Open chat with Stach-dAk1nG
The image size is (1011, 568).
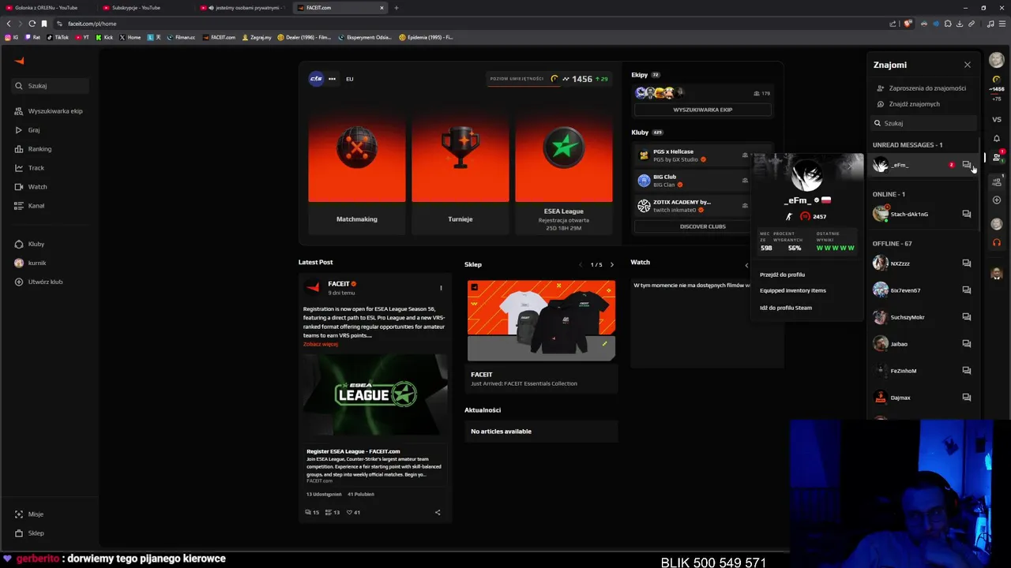click(x=966, y=214)
